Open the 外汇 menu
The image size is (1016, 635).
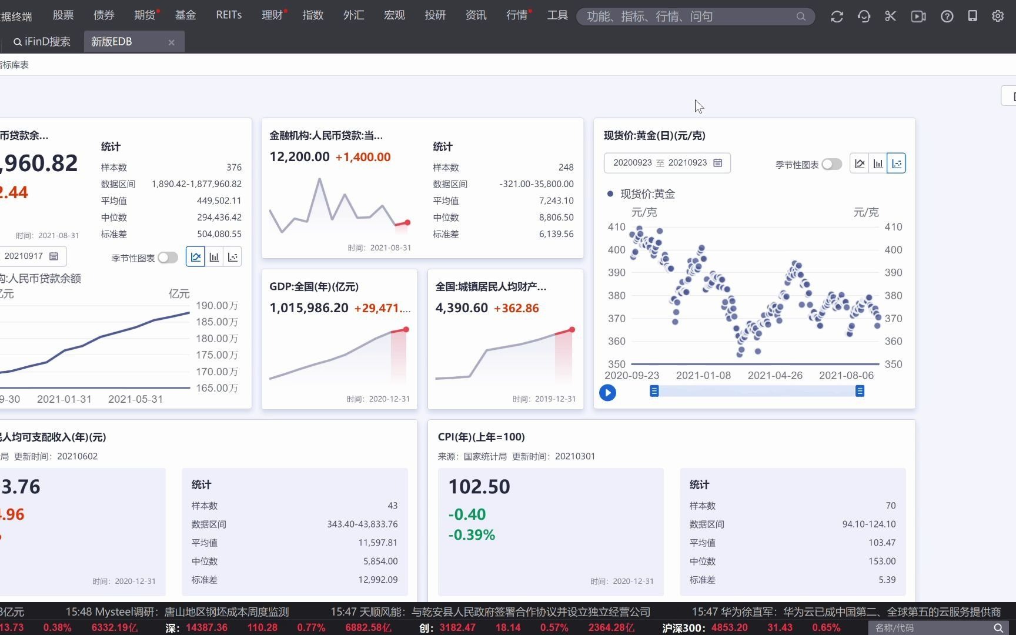click(354, 15)
